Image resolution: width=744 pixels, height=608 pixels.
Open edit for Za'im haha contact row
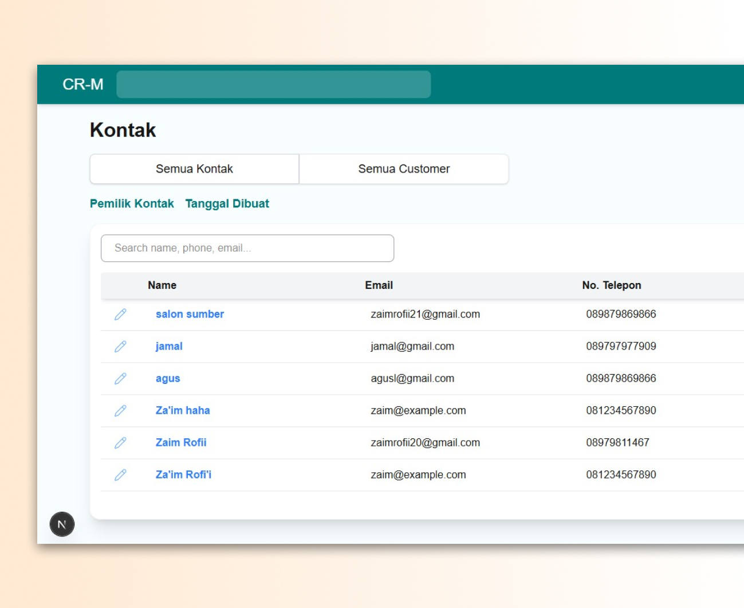pos(120,410)
